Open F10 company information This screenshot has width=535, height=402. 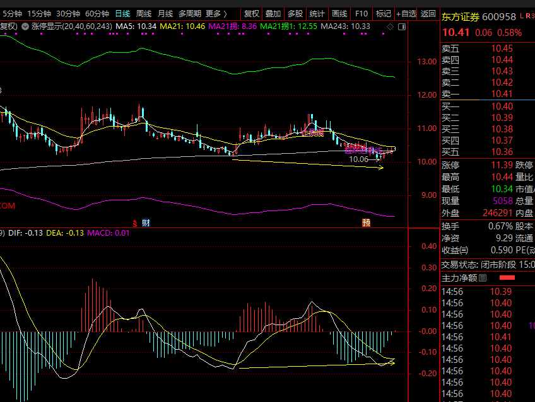tap(362, 14)
